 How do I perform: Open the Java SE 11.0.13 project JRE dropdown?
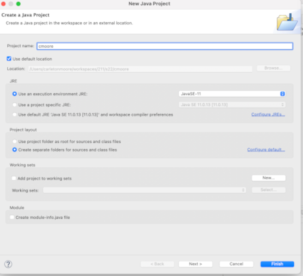232,105
